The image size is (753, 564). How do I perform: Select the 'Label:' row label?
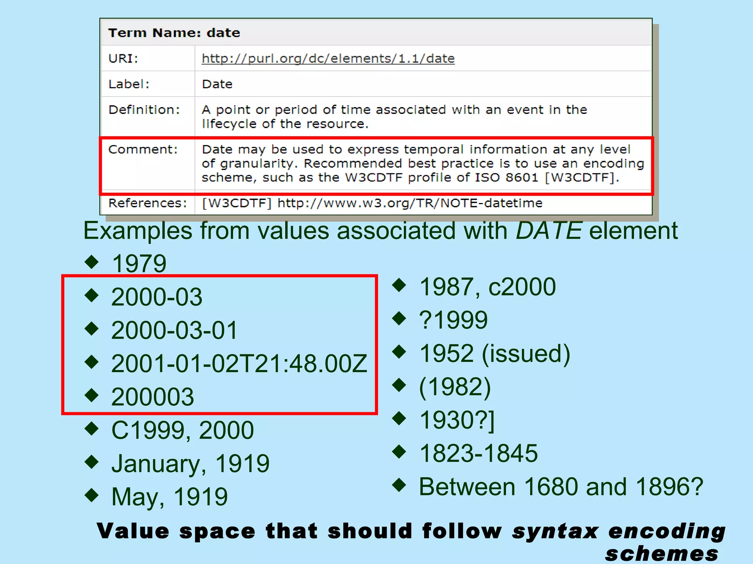click(129, 84)
